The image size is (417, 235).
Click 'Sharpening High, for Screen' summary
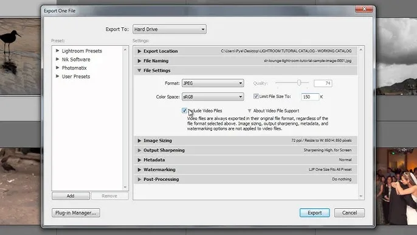328,150
